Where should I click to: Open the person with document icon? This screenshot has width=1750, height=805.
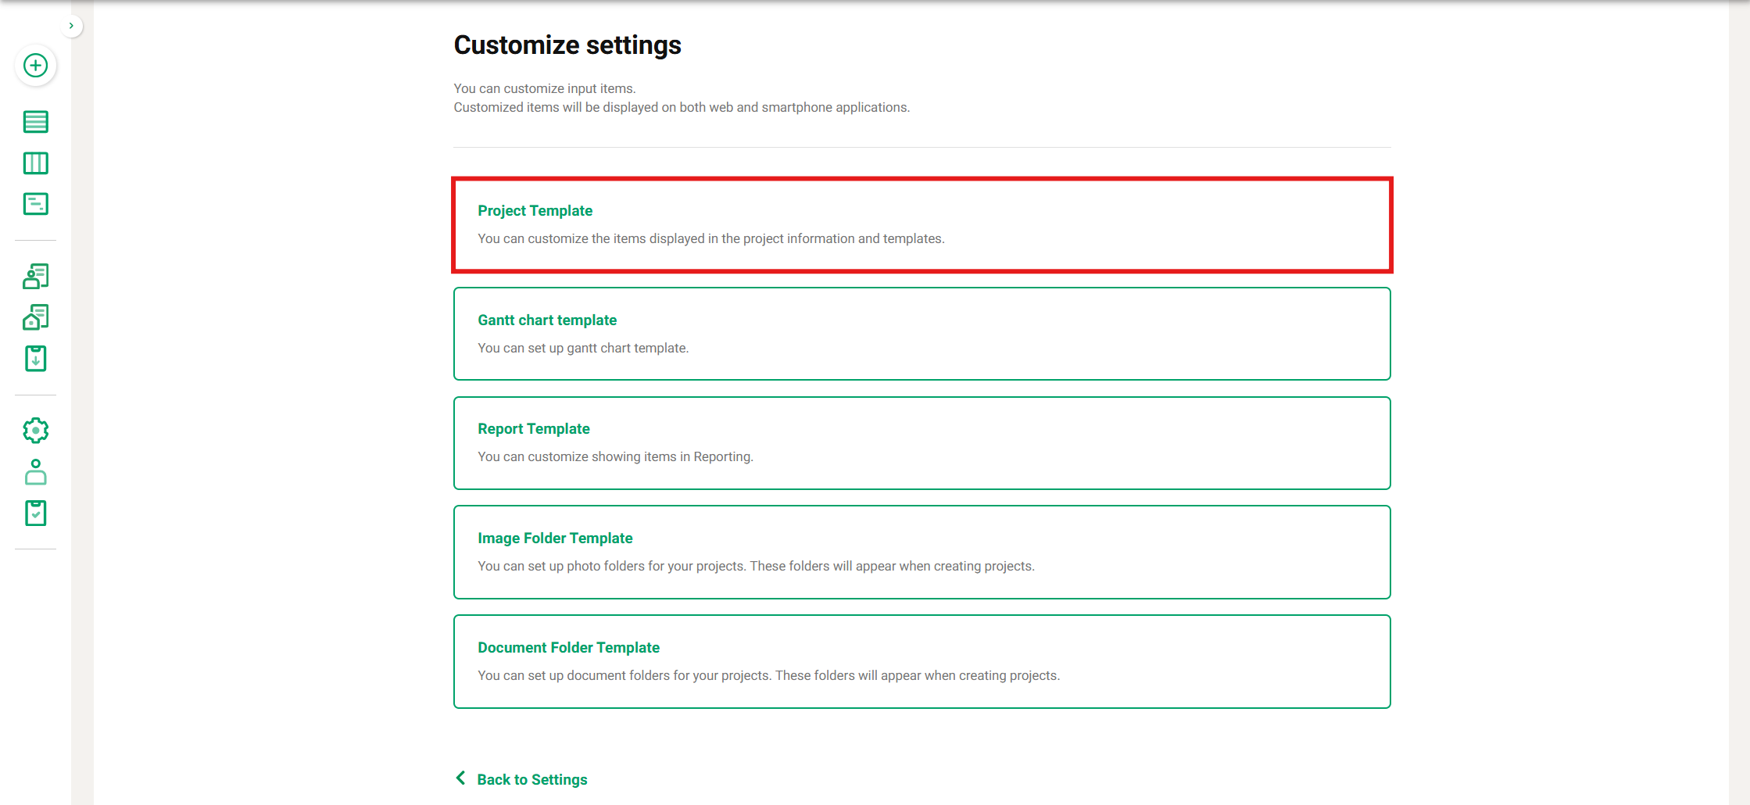[36, 276]
